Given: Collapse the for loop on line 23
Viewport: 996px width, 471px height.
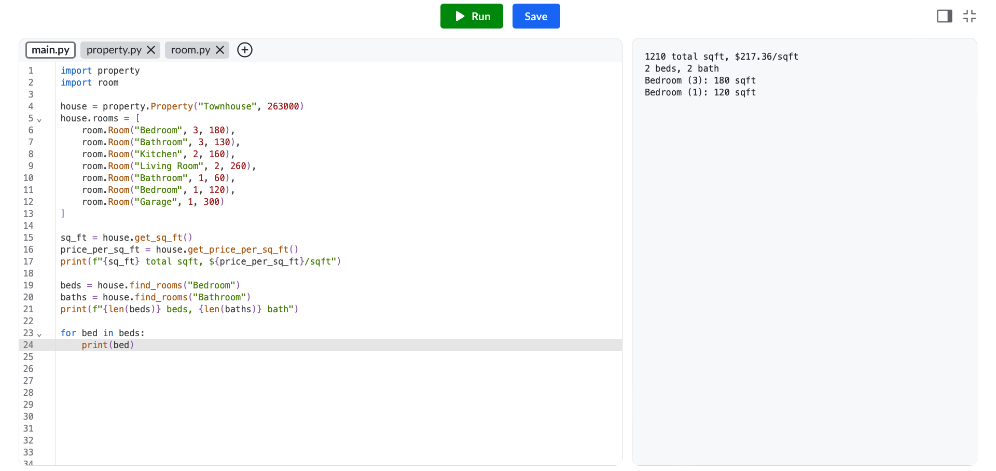Looking at the screenshot, I should tap(39, 334).
